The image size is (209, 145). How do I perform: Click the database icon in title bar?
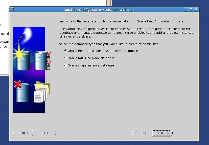12,9
